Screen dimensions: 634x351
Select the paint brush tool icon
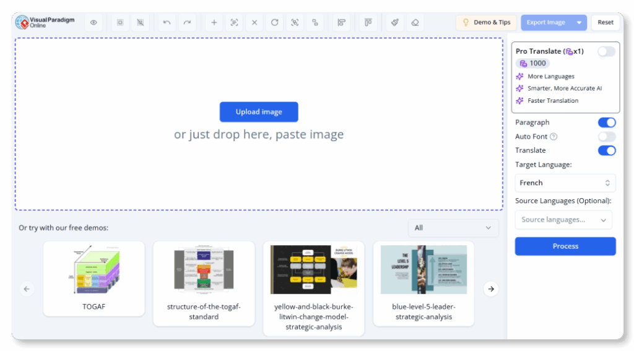tap(394, 22)
